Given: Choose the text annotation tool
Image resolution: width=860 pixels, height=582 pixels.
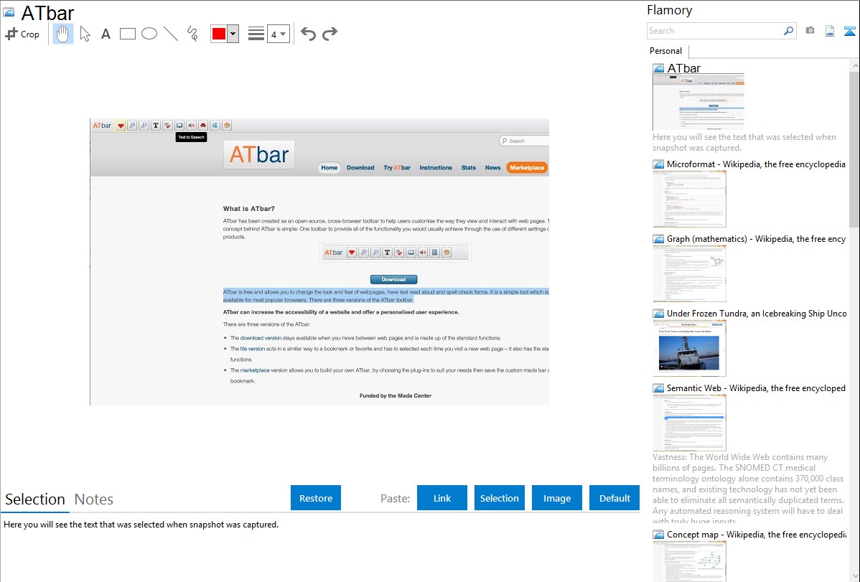Looking at the screenshot, I should click(x=106, y=34).
